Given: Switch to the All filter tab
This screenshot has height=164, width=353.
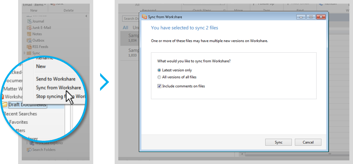Looking at the screenshot, I should click(x=126, y=28).
